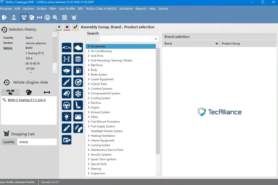The height and width of the screenshot is (185, 278).
Task: Open the user profile person icon
Action: coord(14,17)
